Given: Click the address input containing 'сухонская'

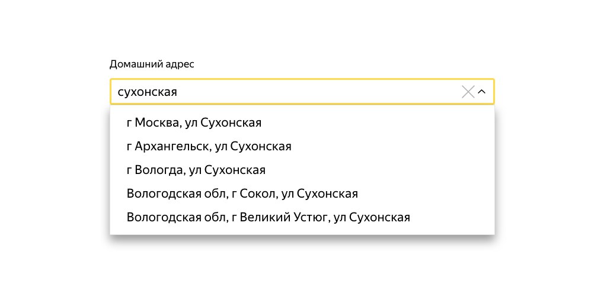Looking at the screenshot, I should (x=285, y=92).
